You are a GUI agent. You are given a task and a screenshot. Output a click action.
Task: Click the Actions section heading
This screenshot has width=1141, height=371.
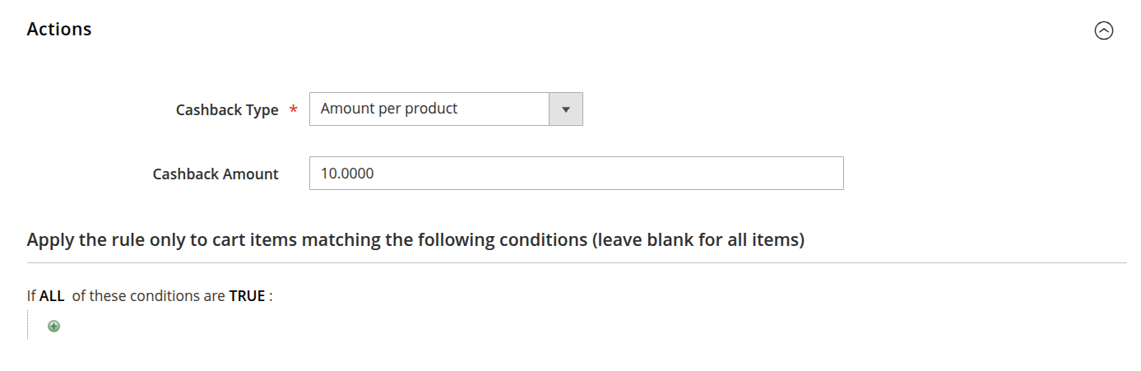click(59, 30)
